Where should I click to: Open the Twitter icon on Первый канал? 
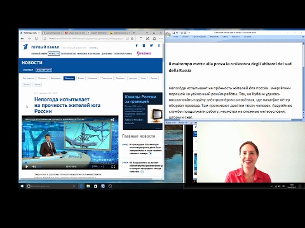pos(151,46)
